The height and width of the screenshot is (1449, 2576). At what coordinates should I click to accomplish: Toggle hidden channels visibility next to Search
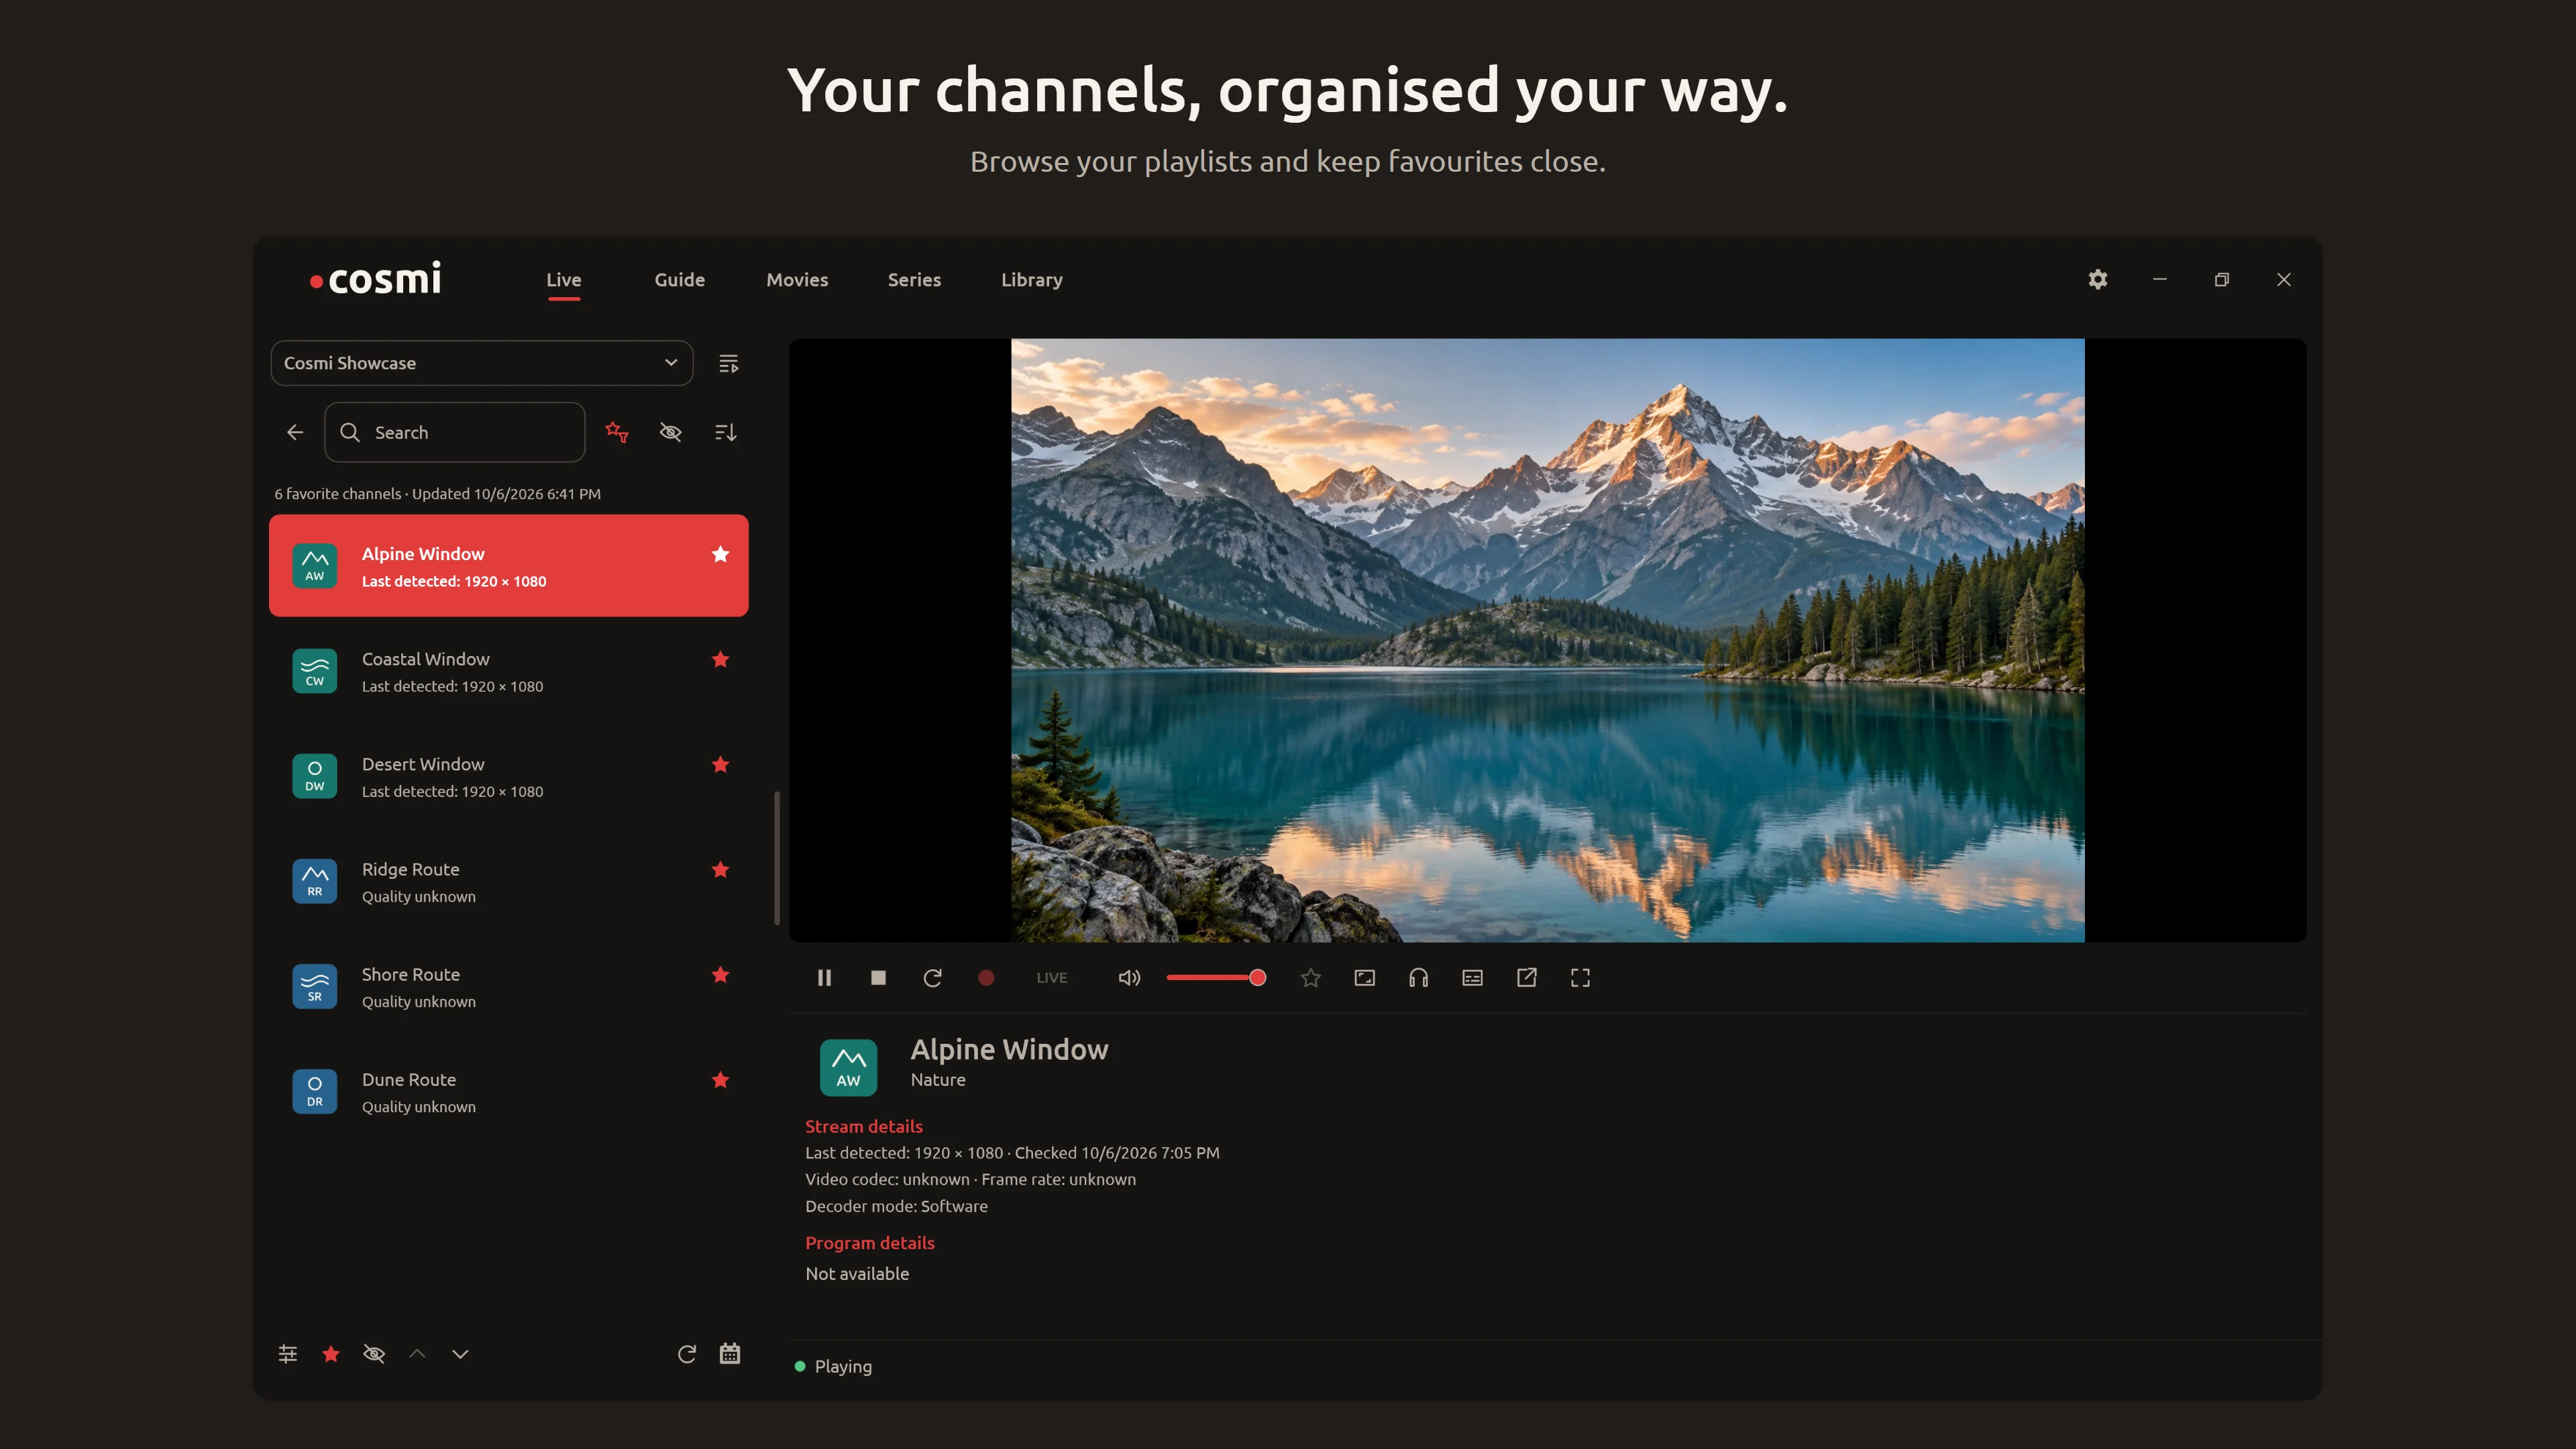coord(671,432)
